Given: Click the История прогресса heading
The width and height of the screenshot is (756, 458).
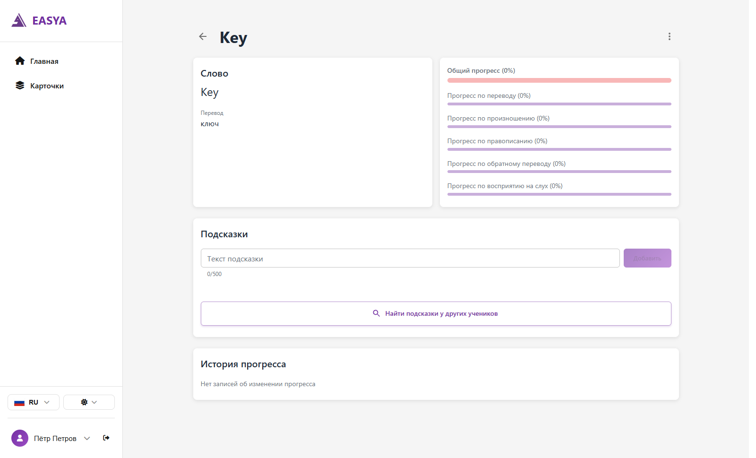Looking at the screenshot, I should pos(243,364).
